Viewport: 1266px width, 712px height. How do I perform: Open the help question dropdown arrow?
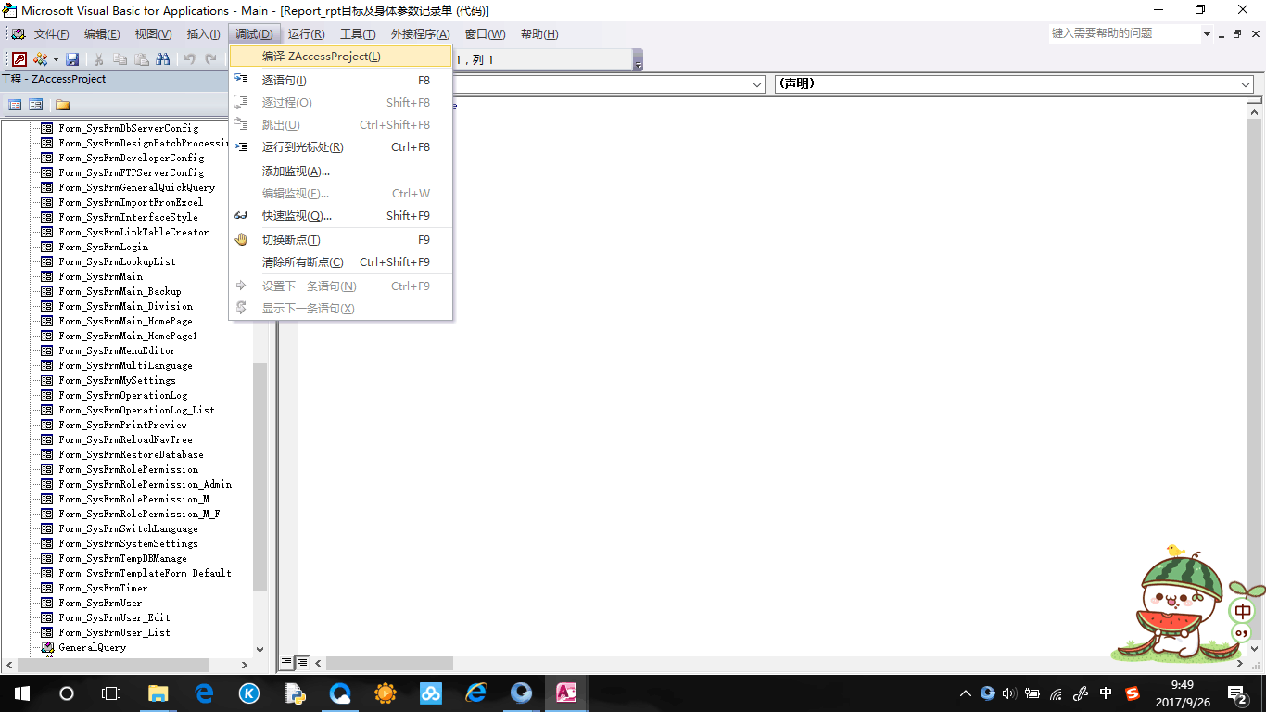(x=1208, y=34)
